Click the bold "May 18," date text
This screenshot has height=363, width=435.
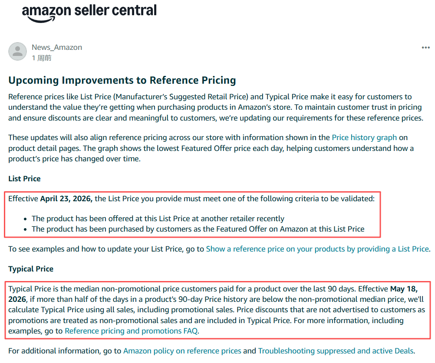404,289
